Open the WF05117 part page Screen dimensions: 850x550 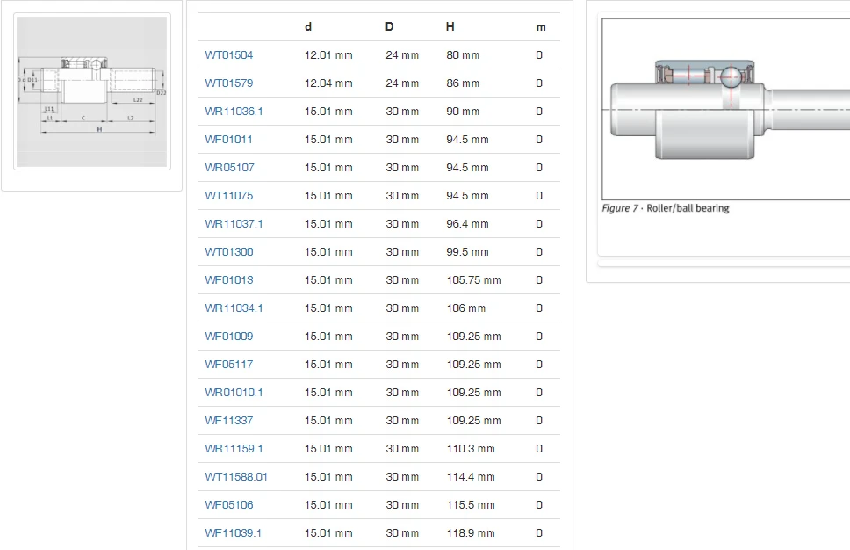[228, 365]
